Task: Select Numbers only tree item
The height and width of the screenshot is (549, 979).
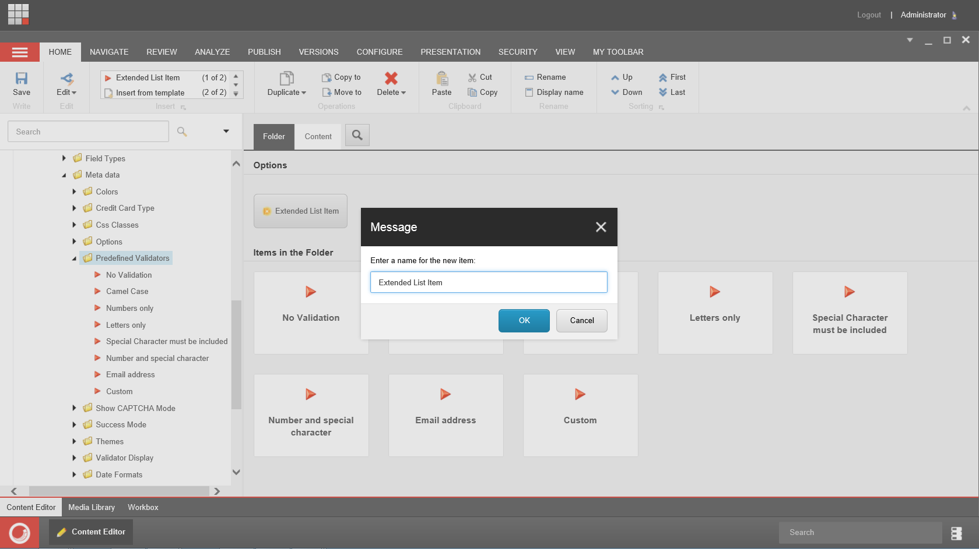Action: (129, 309)
